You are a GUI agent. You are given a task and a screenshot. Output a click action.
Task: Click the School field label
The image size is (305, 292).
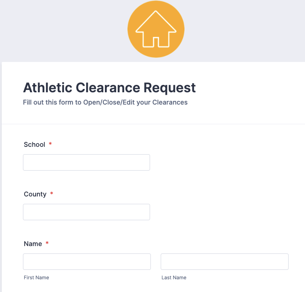(x=34, y=144)
